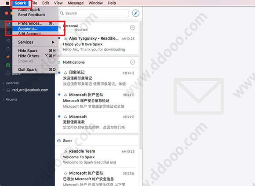This screenshot has width=255, height=186.
Task: Click the message list scrollbar
Action: (141, 84)
